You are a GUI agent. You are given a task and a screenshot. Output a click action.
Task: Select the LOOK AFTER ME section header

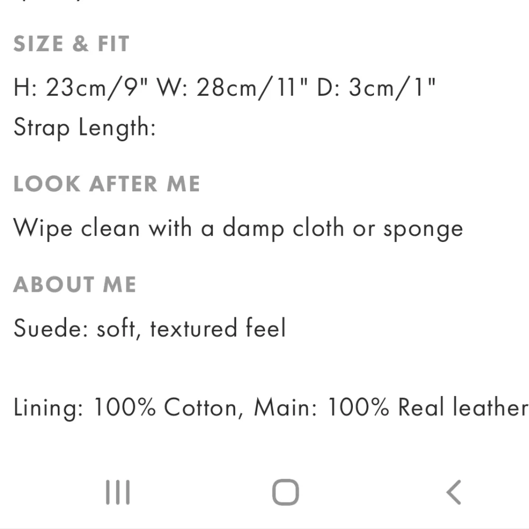click(x=107, y=184)
